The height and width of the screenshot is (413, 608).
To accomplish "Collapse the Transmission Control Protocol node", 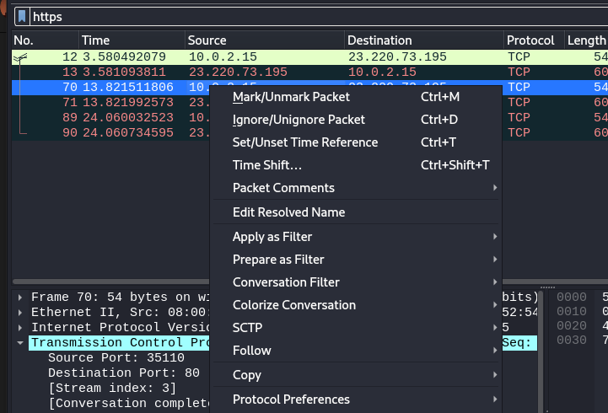I will 21,343.
